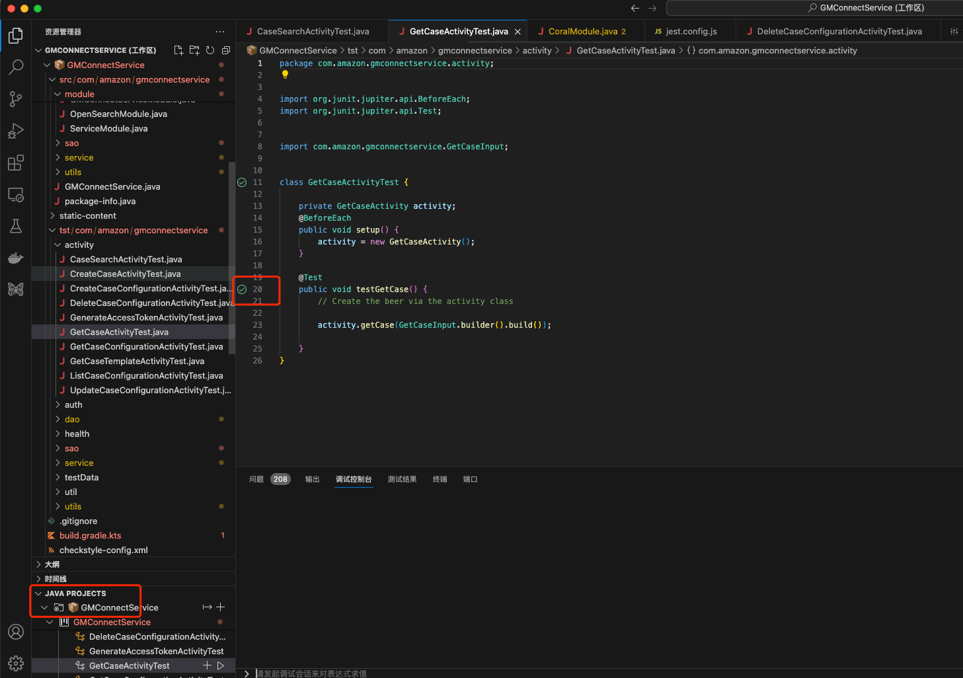Open explorer More Actions ellipsis
The width and height of the screenshot is (963, 678).
point(220,32)
